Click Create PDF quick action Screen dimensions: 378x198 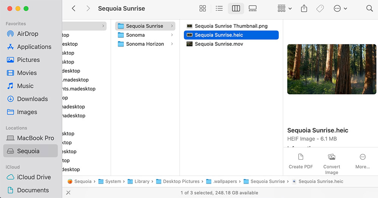coord(301,161)
